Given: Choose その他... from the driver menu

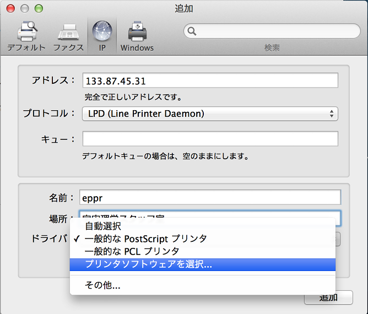Looking at the screenshot, I should (x=102, y=285).
